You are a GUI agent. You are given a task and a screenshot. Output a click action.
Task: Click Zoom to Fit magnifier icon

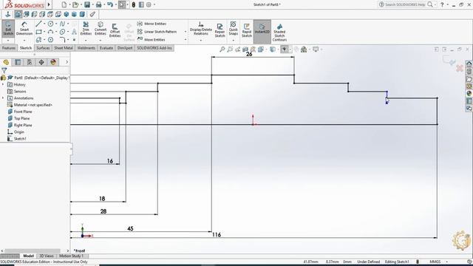click(x=222, y=50)
